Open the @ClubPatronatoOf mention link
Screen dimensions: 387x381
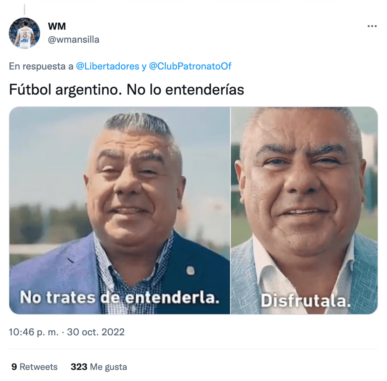(190, 66)
